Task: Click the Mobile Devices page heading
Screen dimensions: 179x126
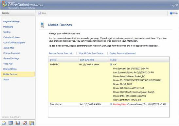Action: coord(60,25)
